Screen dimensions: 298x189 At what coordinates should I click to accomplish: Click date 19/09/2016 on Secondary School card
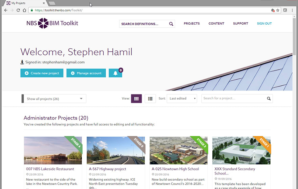(225, 179)
